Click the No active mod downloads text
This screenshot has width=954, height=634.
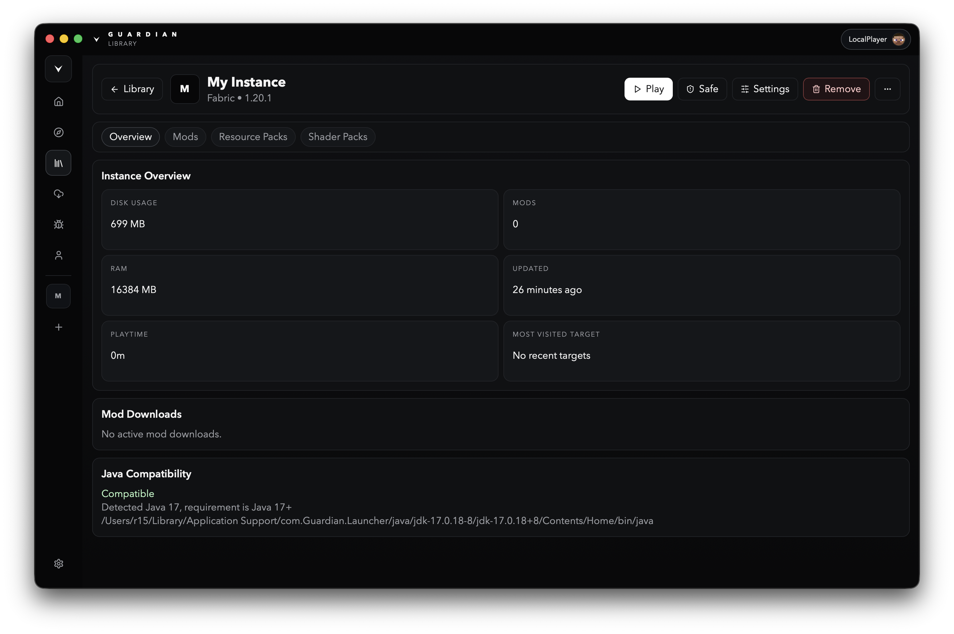(x=161, y=434)
